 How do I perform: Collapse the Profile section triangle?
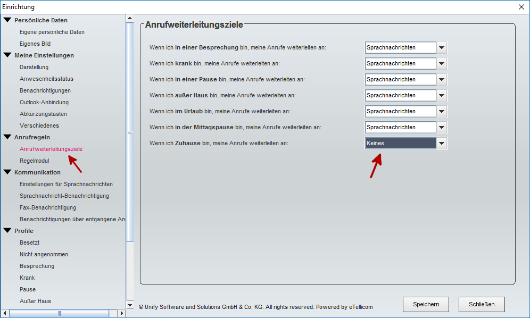tap(7, 231)
